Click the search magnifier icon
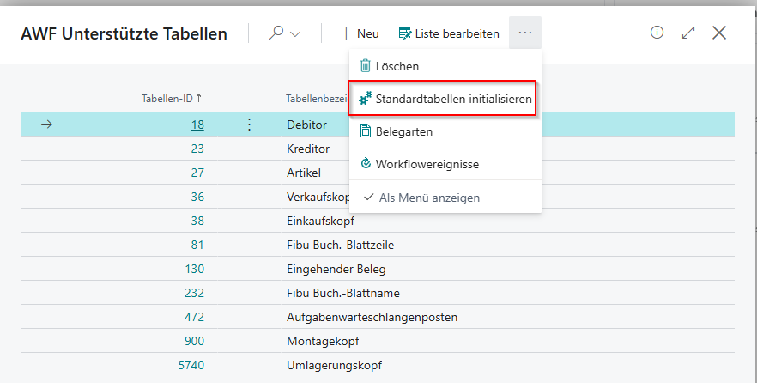This screenshot has height=383, width=757. pyautogui.click(x=276, y=33)
